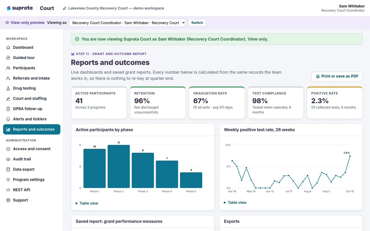Expand Table view under Weekly positive test rate
370x231 pixels.
pos(235,203)
